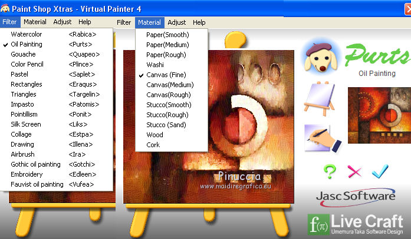Toggle the checked Canvas (Fine) material
411x239 pixels.
point(172,75)
